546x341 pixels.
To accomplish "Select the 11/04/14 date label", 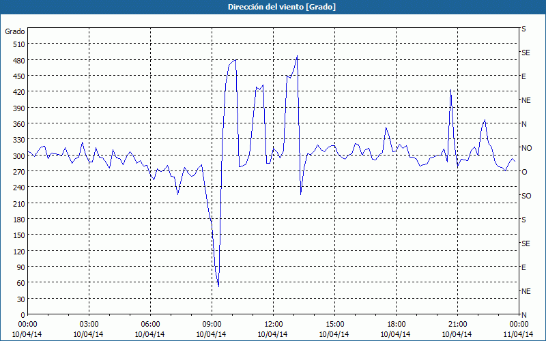I will click(x=518, y=334).
